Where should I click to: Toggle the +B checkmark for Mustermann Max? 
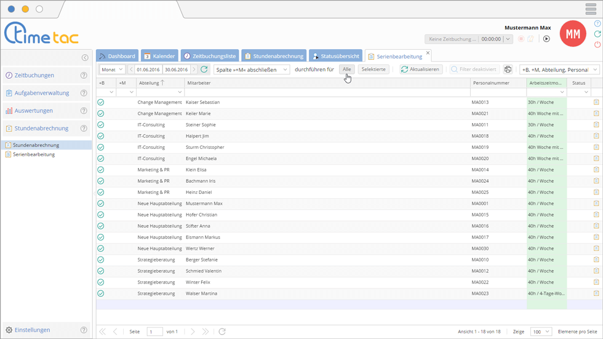(x=101, y=204)
